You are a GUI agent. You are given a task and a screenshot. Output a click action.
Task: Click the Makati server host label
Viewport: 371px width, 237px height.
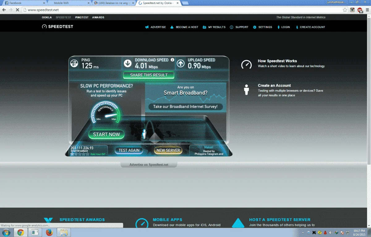click(209, 148)
